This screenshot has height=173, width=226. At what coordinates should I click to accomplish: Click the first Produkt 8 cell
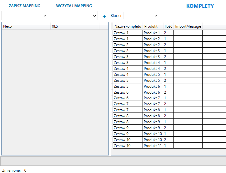[153, 110]
